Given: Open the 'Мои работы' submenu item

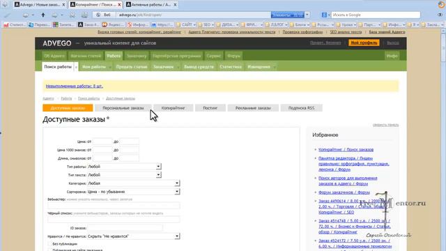Looking at the screenshot, I should pos(94,67).
